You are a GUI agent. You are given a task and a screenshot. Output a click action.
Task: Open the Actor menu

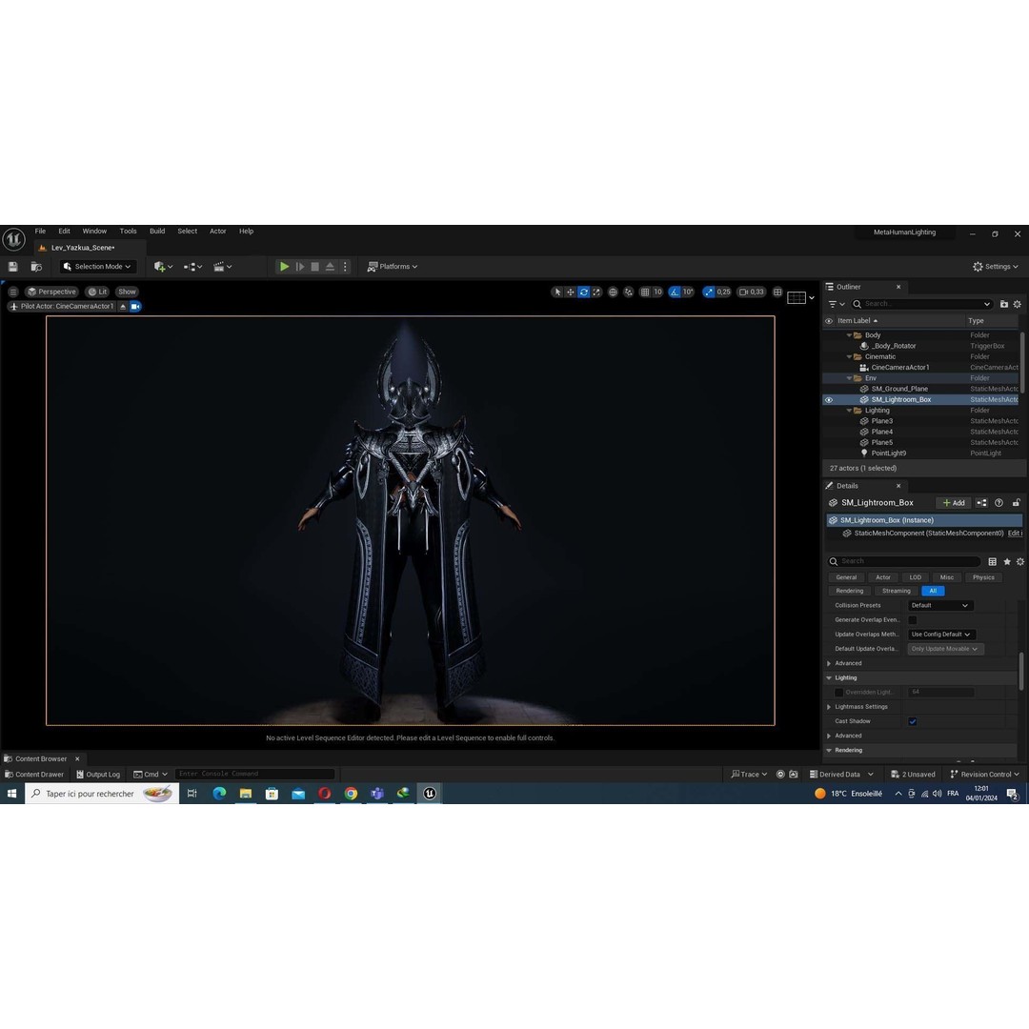click(218, 231)
